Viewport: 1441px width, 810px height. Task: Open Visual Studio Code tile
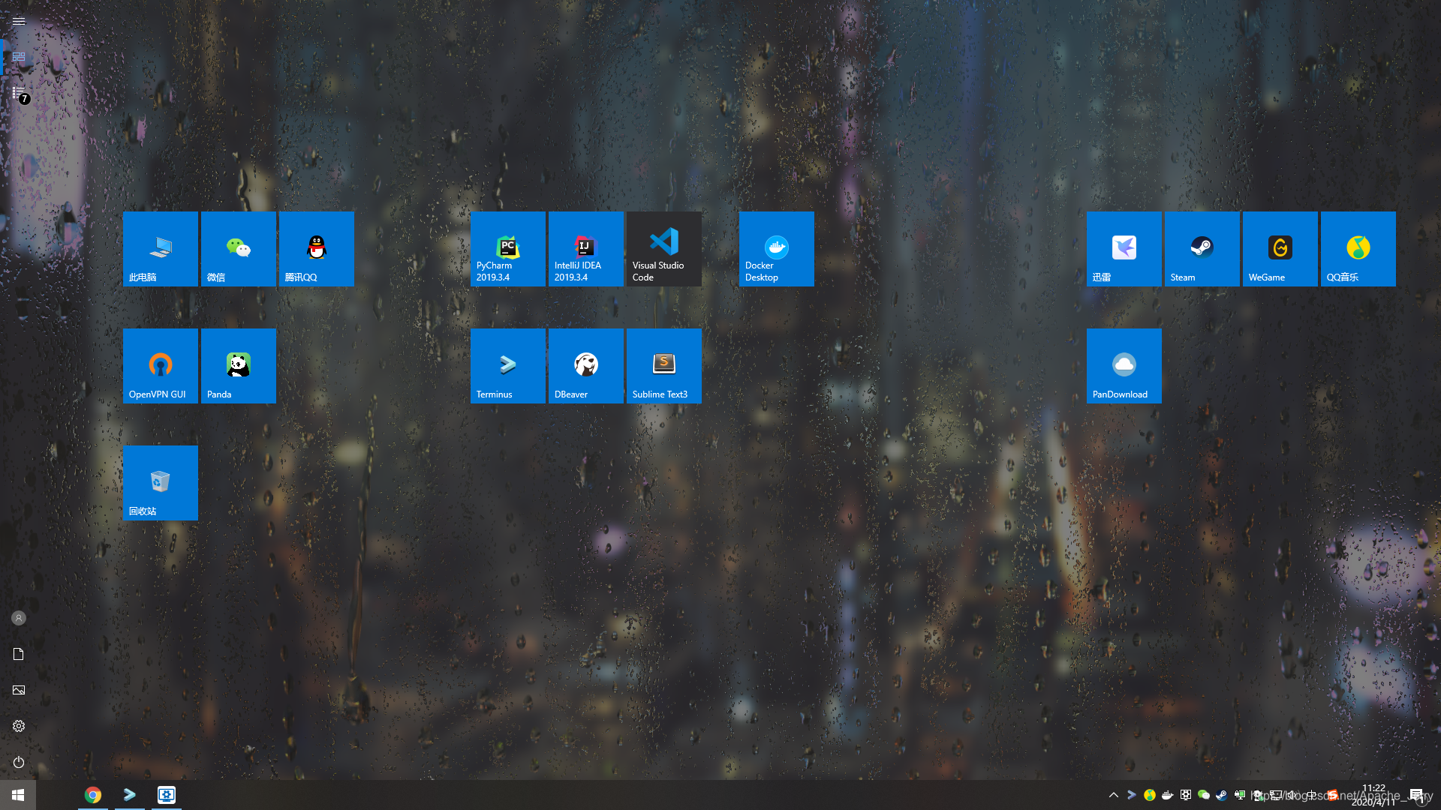coord(664,249)
